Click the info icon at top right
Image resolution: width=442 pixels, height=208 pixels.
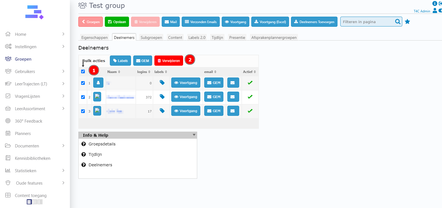(x=435, y=3)
